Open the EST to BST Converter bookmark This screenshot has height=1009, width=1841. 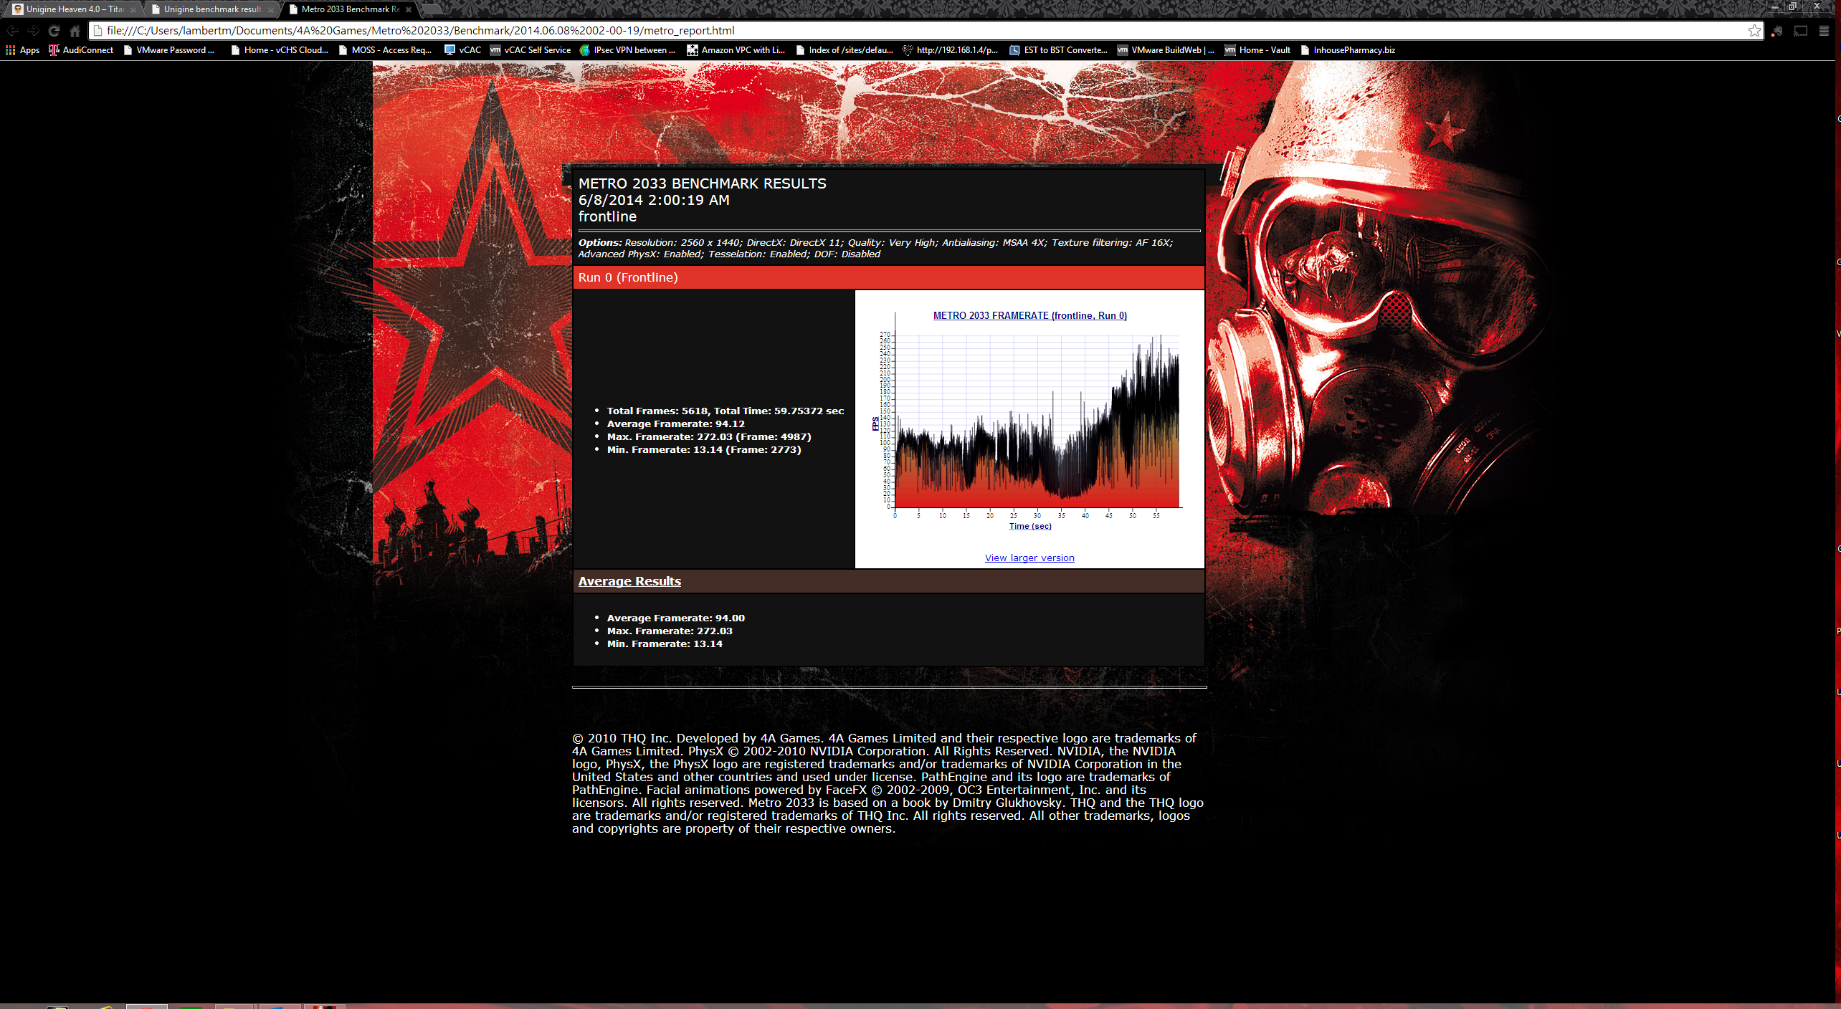point(1058,50)
